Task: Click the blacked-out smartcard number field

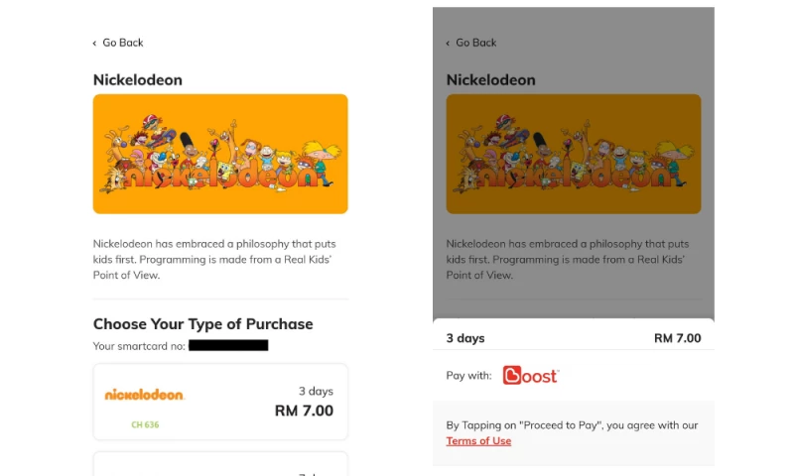Action: [x=228, y=345]
